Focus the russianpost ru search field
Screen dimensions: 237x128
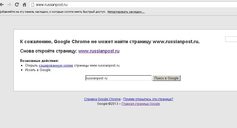point(118,78)
